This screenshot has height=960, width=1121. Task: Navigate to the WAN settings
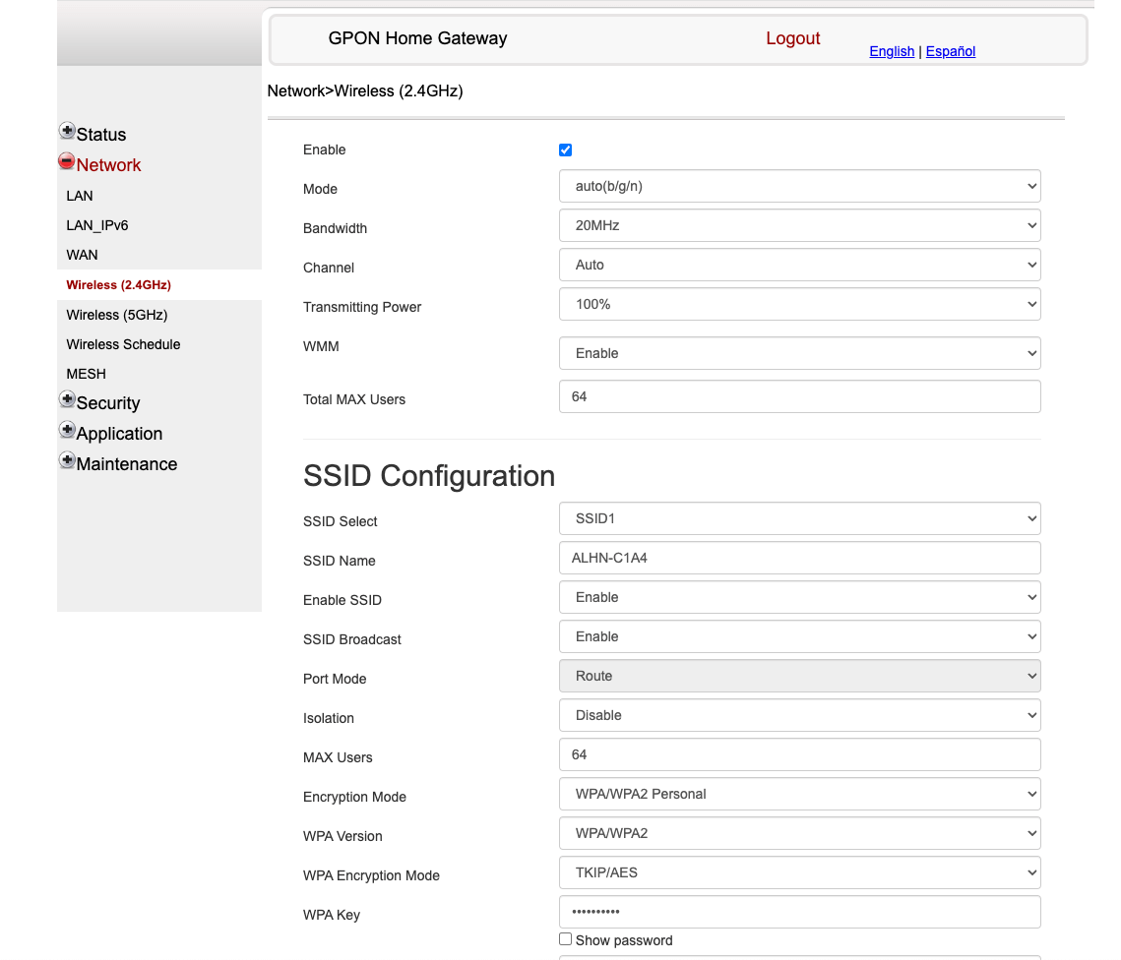82,255
